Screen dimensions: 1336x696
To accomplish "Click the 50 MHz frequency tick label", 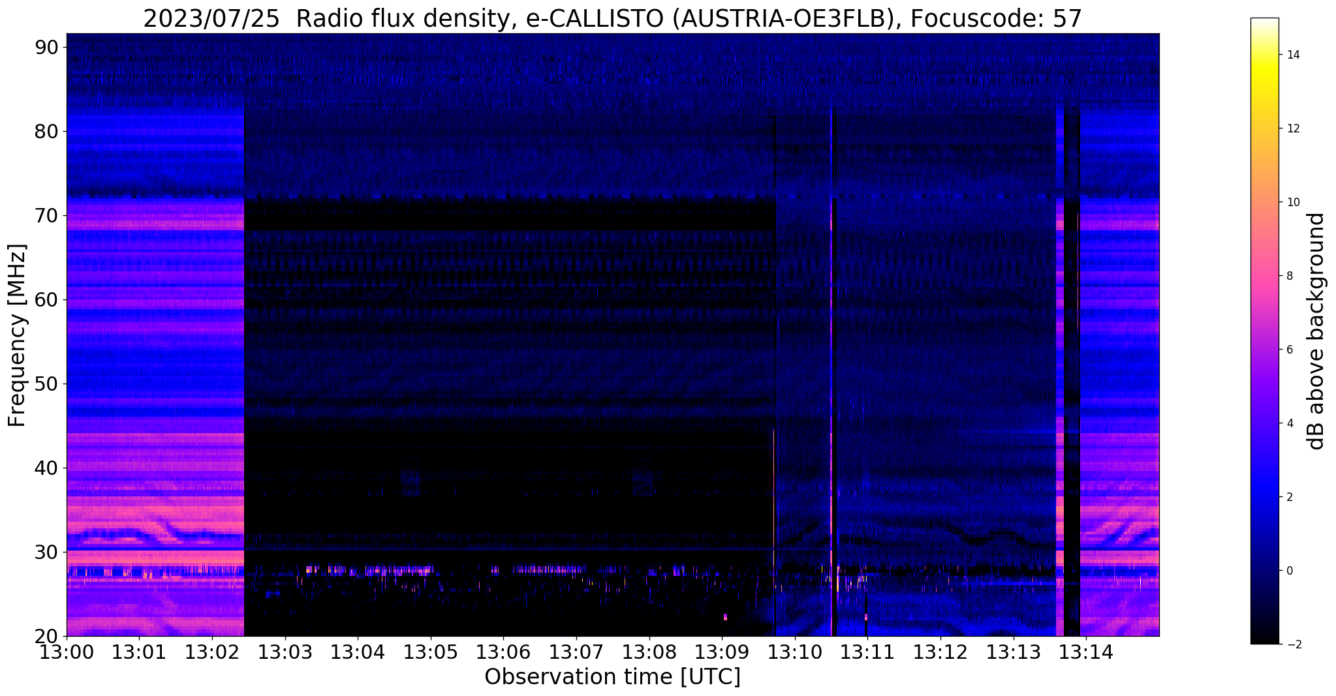I will coord(47,384).
